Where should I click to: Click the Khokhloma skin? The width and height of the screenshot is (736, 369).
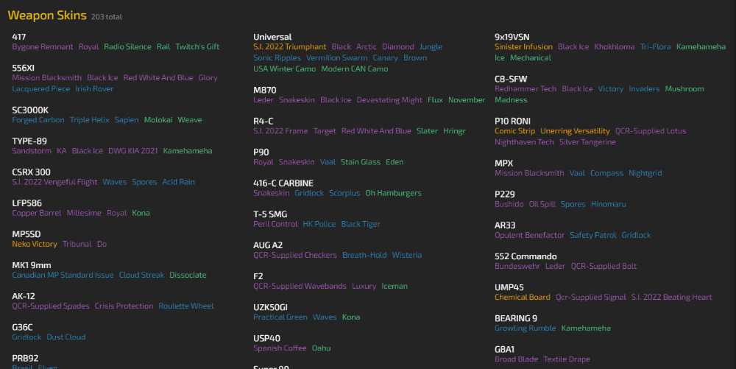tap(614, 47)
